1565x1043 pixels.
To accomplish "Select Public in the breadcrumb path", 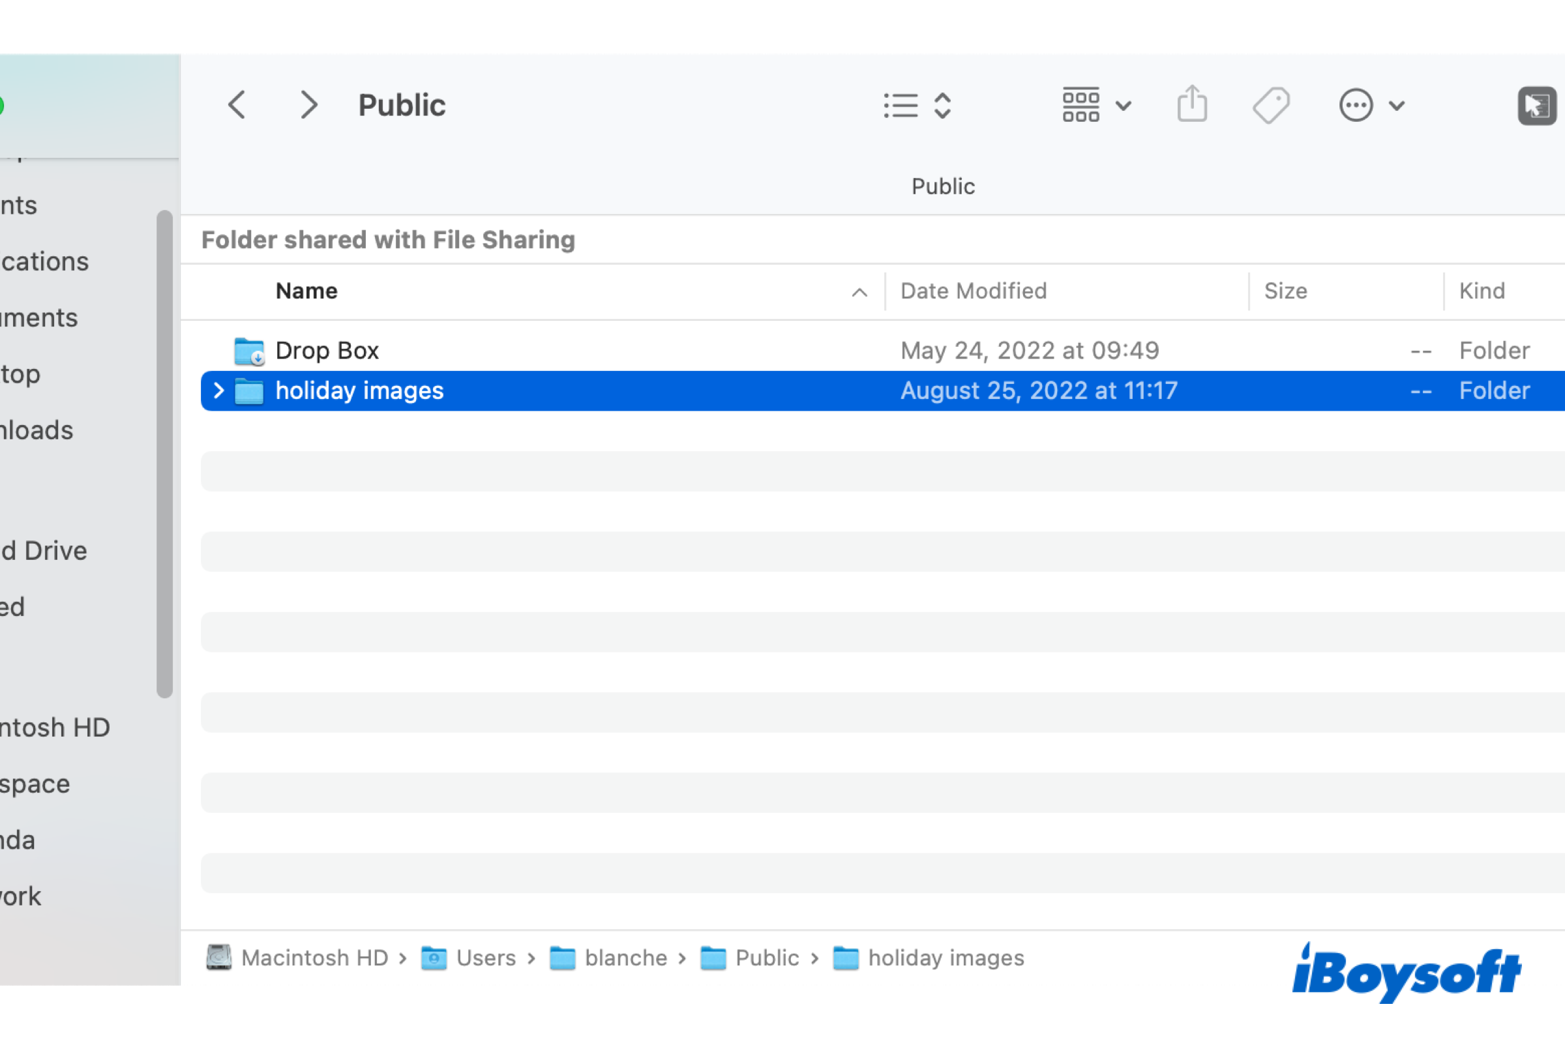I will 768,958.
